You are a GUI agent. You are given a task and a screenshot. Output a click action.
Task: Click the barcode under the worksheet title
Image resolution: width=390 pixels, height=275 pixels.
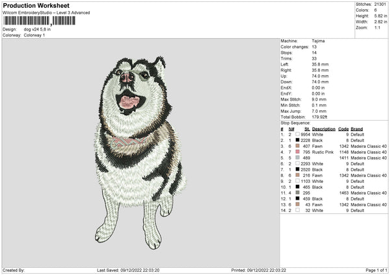click(x=39, y=21)
